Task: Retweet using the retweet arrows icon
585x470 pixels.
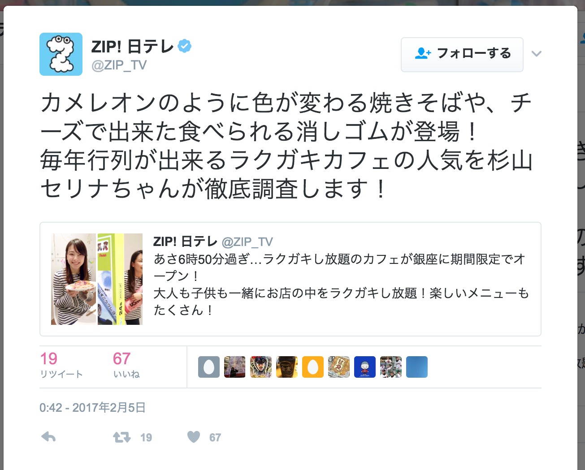Action: point(121,437)
